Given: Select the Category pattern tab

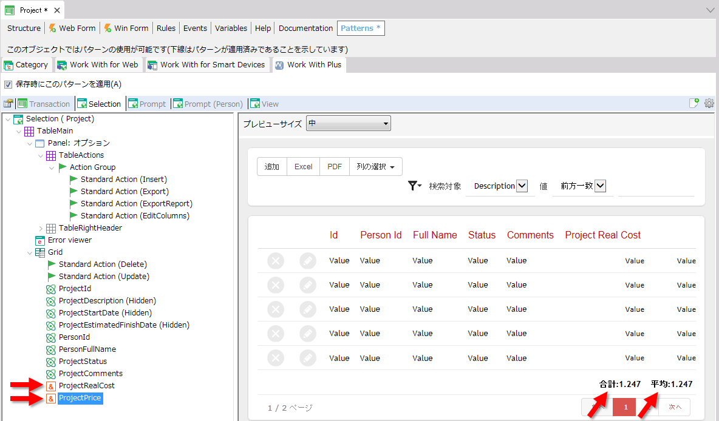Looking at the screenshot, I should (x=27, y=65).
